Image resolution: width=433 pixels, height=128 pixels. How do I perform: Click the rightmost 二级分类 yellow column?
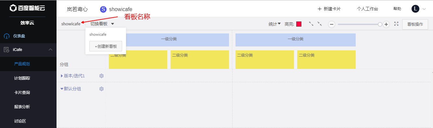pyautogui.click(x=326, y=59)
